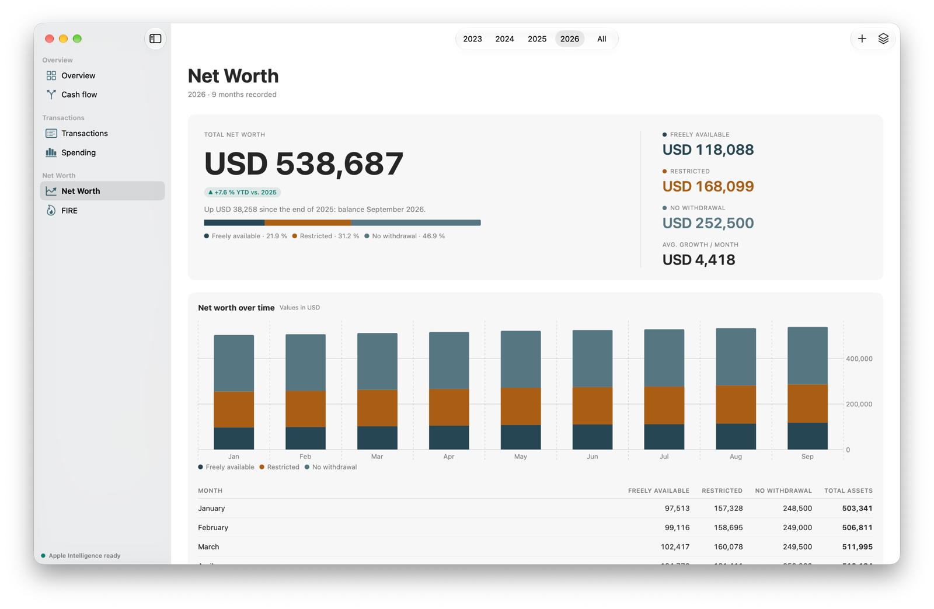Toggle the sidebar panel icon
The width and height of the screenshot is (934, 609).
pyautogui.click(x=155, y=39)
